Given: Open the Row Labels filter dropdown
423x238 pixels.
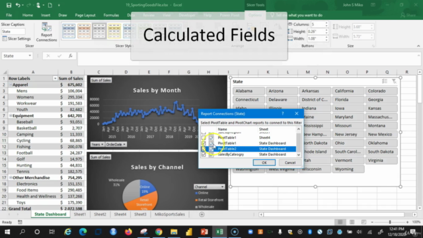Looking at the screenshot, I should 55,79.
